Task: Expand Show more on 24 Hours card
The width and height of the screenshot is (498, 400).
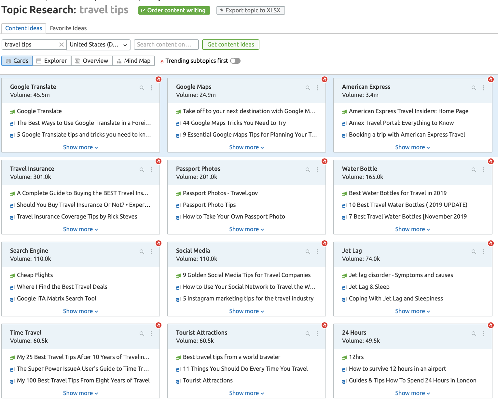Action: coord(412,393)
